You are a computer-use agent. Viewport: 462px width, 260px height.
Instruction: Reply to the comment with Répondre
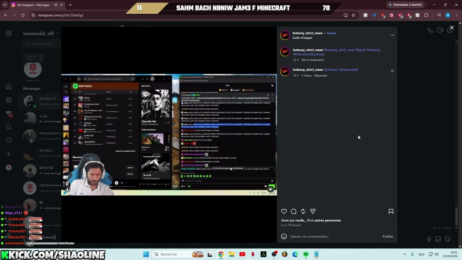click(x=321, y=75)
